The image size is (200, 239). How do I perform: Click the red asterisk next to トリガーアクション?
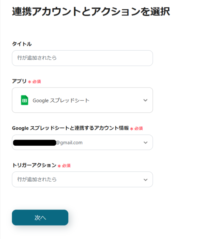[x=59, y=166]
